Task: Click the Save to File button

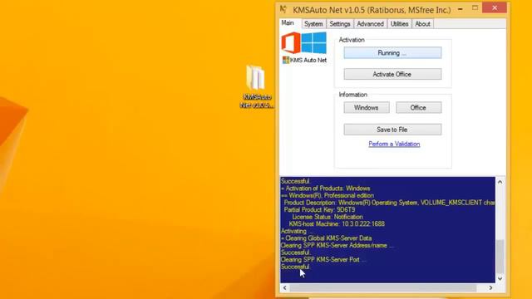Action: pyautogui.click(x=392, y=130)
